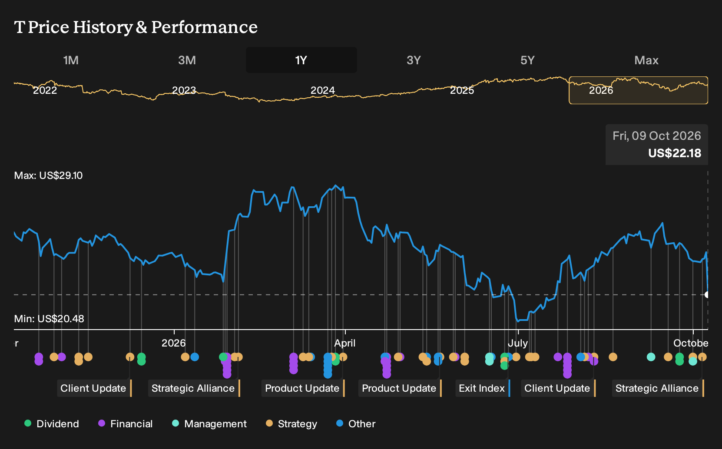Toggle the Dividend legend filter
Viewport: 722px width, 449px height.
coord(52,423)
